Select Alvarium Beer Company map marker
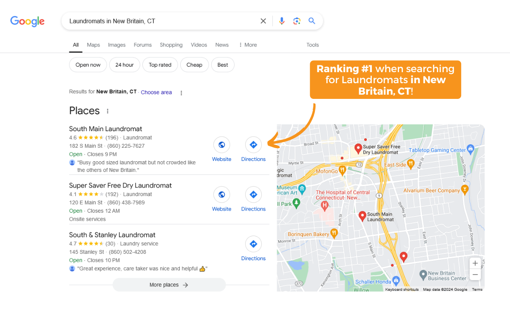Screen dimensions: 510x309 coord(465,190)
